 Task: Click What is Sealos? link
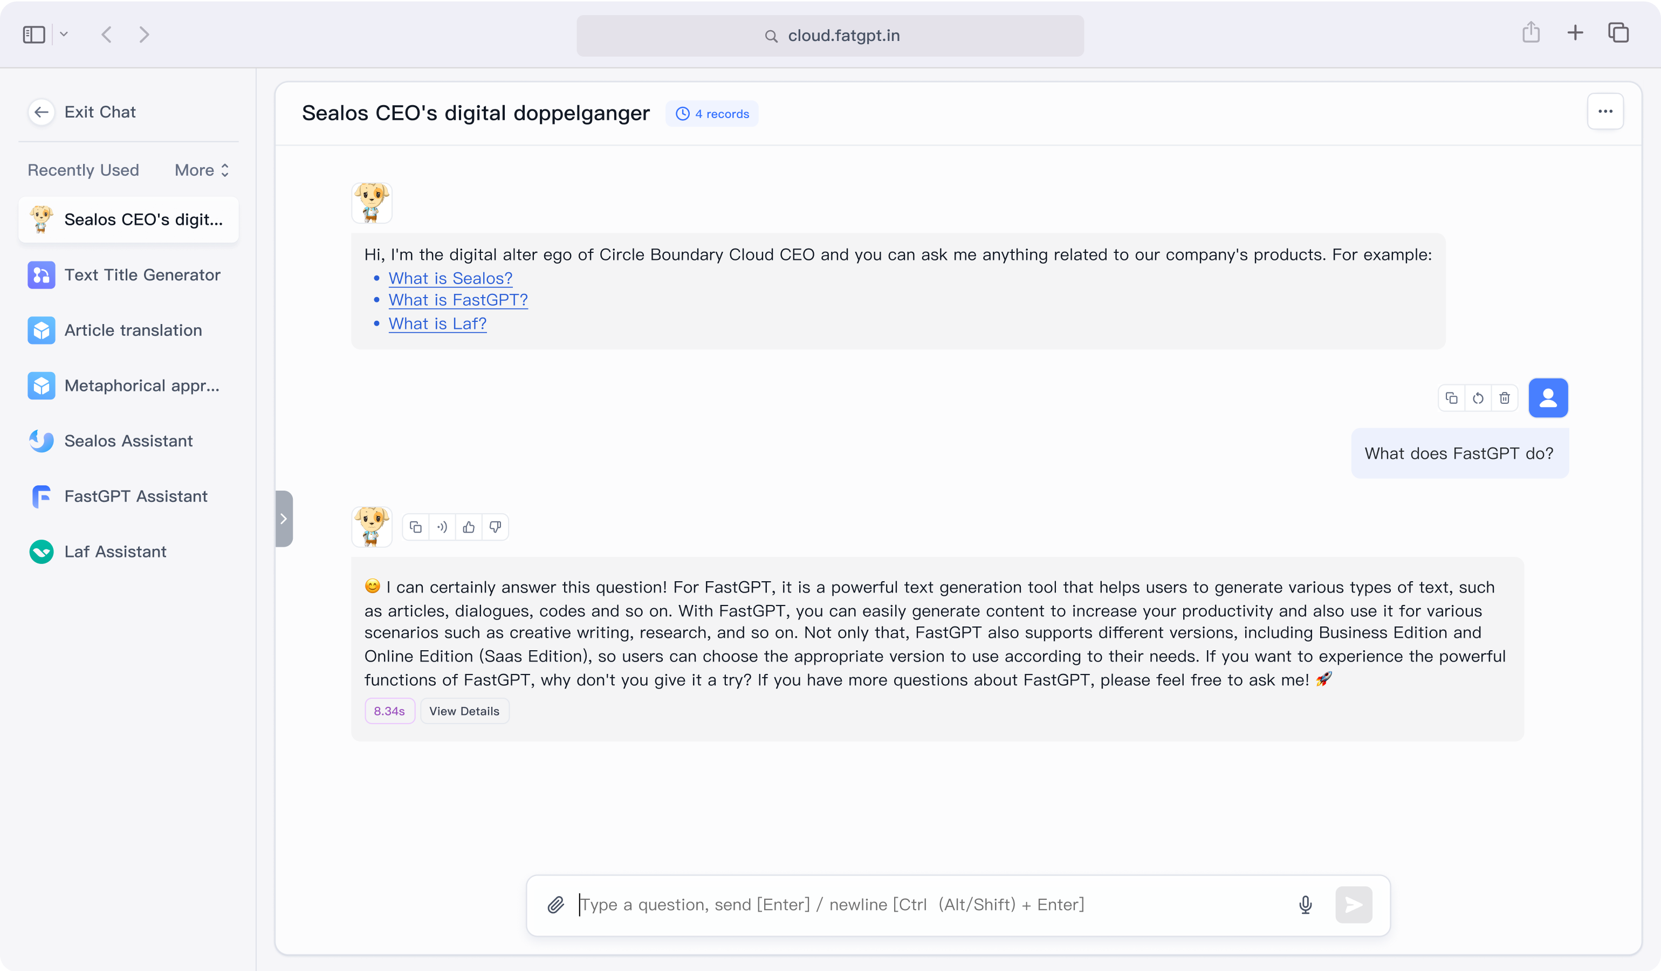pos(450,278)
